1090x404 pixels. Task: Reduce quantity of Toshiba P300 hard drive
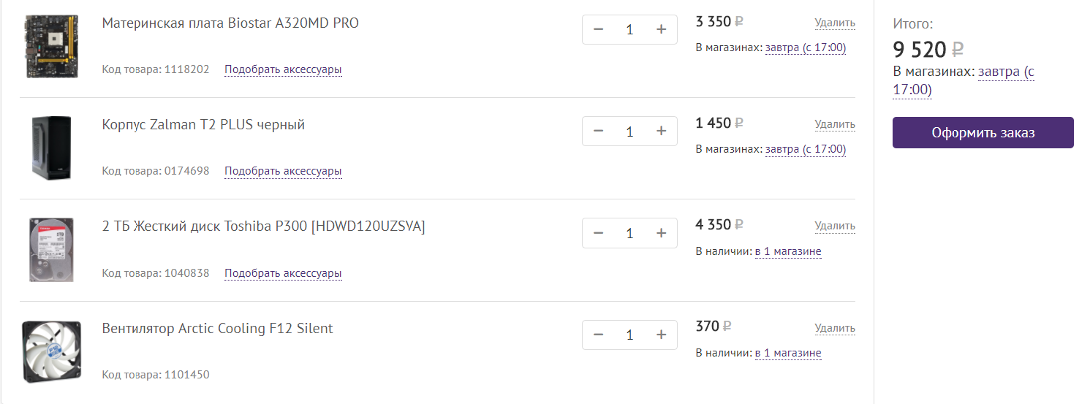pos(599,233)
